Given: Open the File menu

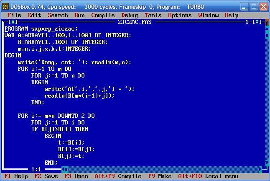Looking at the screenshot, I should pyautogui.click(x=14, y=15).
